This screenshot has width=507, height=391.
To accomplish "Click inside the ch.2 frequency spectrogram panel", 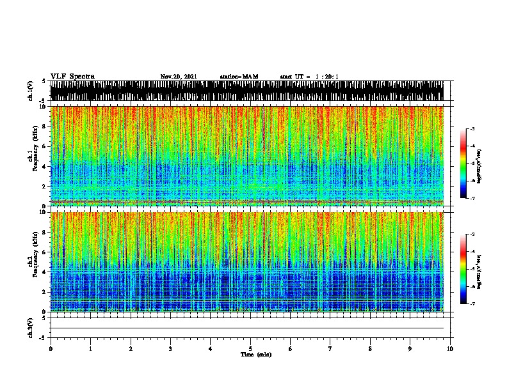I will (246, 262).
